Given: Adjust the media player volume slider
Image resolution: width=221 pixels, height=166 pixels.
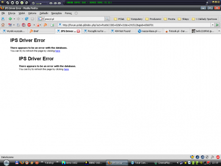Looking at the screenshot, I should tap(39, 3).
